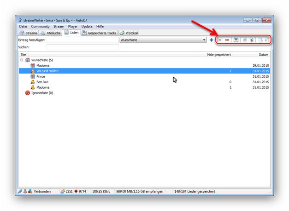Click the gift icon beside Wunschliste (5)
The width and height of the screenshot is (289, 211).
(28, 60)
